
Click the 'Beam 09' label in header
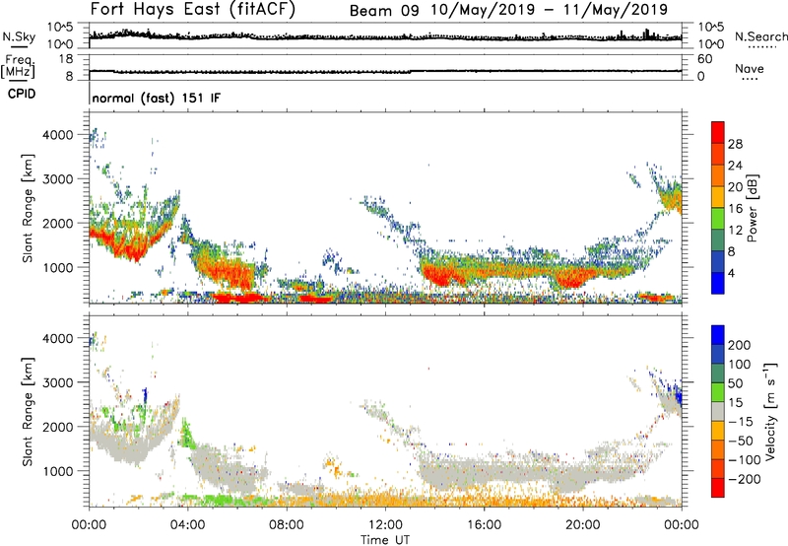click(x=384, y=11)
